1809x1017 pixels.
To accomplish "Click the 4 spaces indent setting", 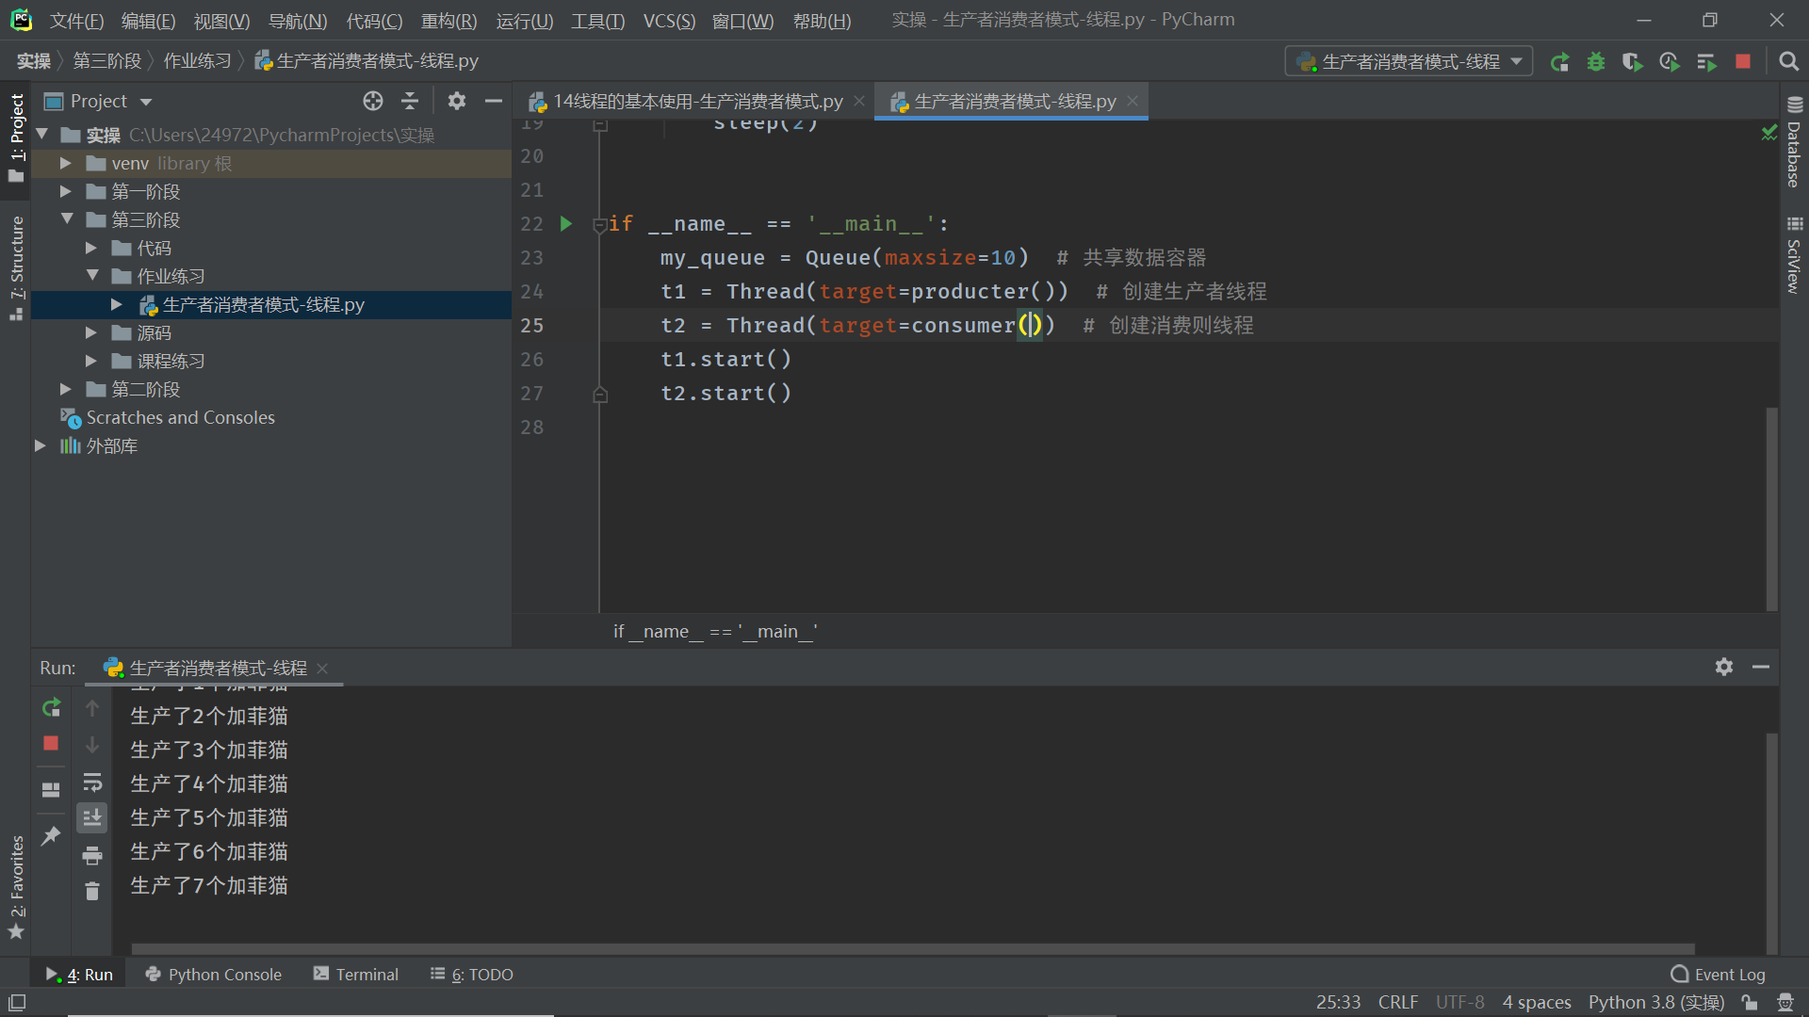I will (1536, 1003).
